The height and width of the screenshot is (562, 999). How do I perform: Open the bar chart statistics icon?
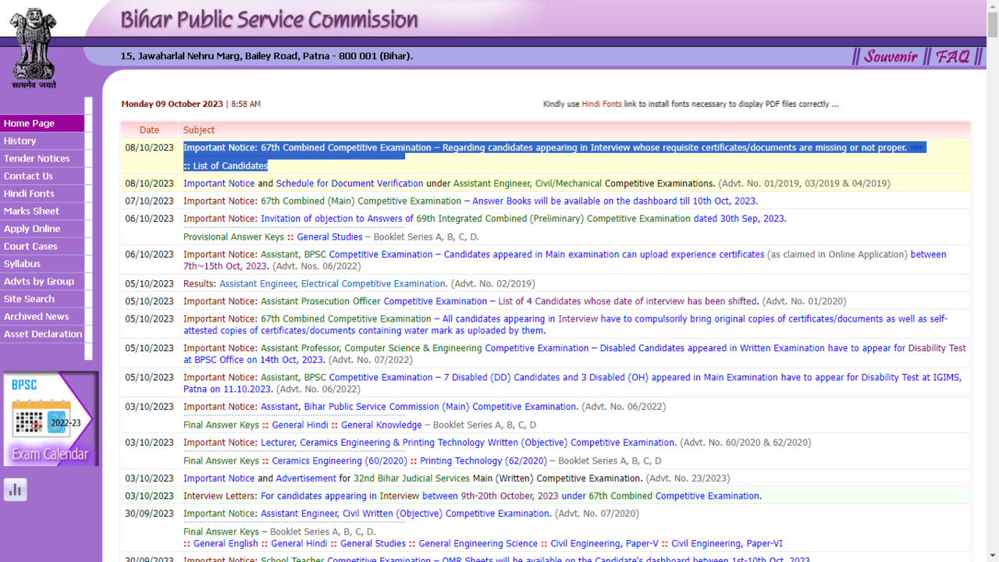tap(16, 490)
